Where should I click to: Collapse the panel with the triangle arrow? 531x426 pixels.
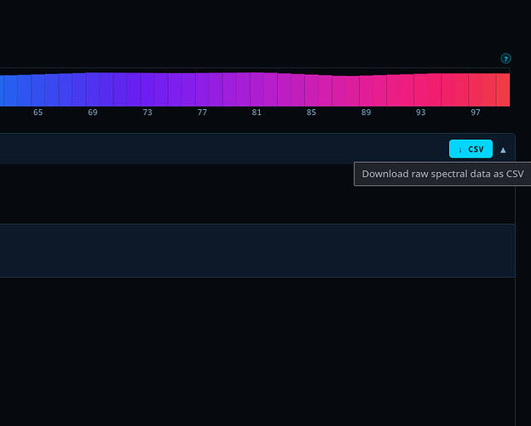(x=503, y=150)
